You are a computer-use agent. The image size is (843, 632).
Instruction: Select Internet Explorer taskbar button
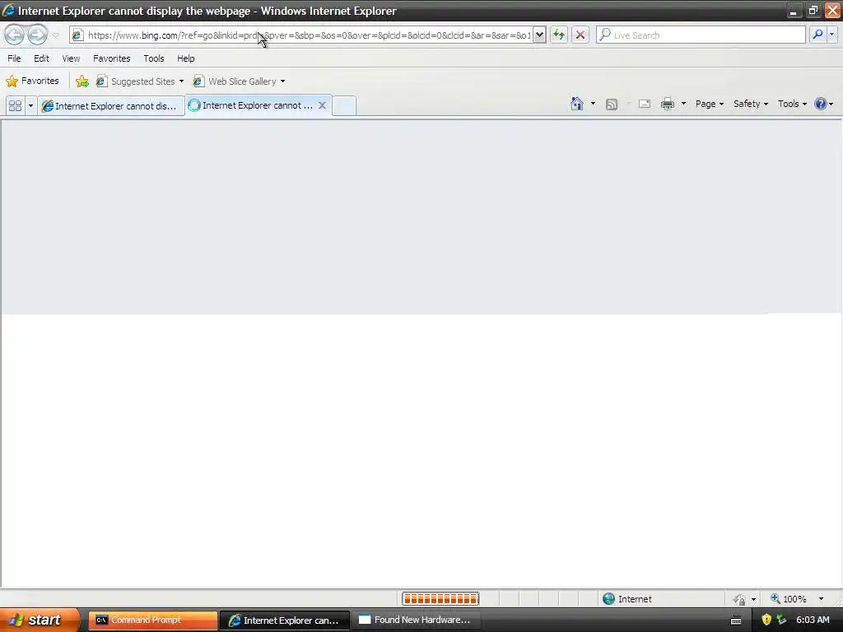coord(284,620)
